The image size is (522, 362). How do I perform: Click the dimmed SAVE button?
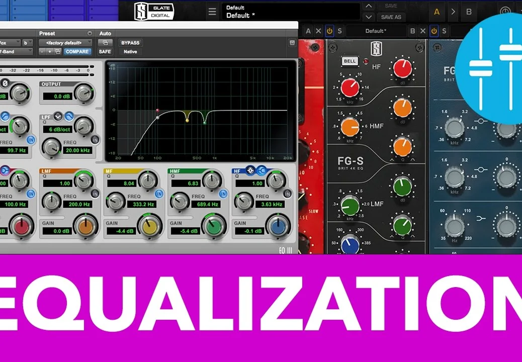click(x=391, y=6)
